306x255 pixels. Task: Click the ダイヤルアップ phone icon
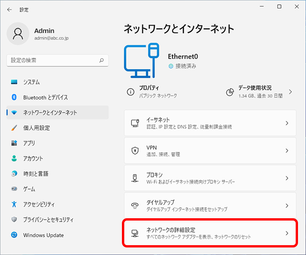[135, 206]
